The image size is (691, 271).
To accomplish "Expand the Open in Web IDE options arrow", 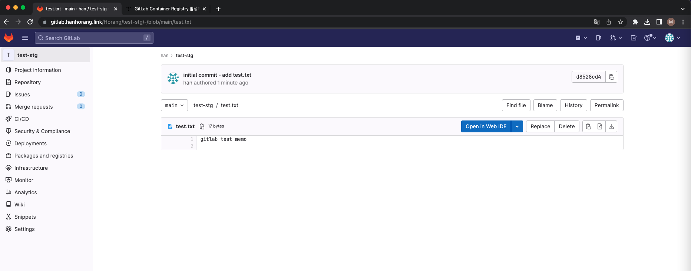I will click(517, 126).
